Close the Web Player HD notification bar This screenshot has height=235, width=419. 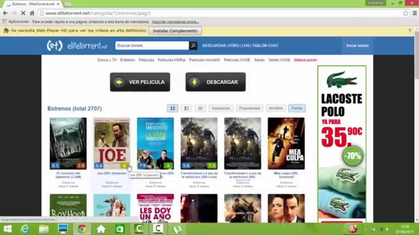pyautogui.click(x=410, y=30)
